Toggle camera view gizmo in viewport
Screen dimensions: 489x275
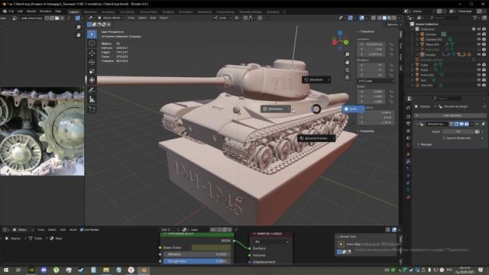pos(347,70)
